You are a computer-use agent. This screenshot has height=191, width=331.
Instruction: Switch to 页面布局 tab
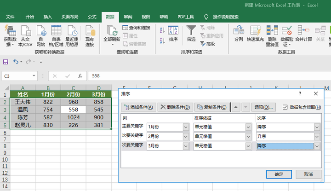point(70,17)
